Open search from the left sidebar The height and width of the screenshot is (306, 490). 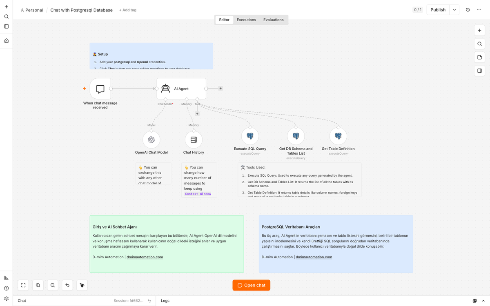point(6,17)
